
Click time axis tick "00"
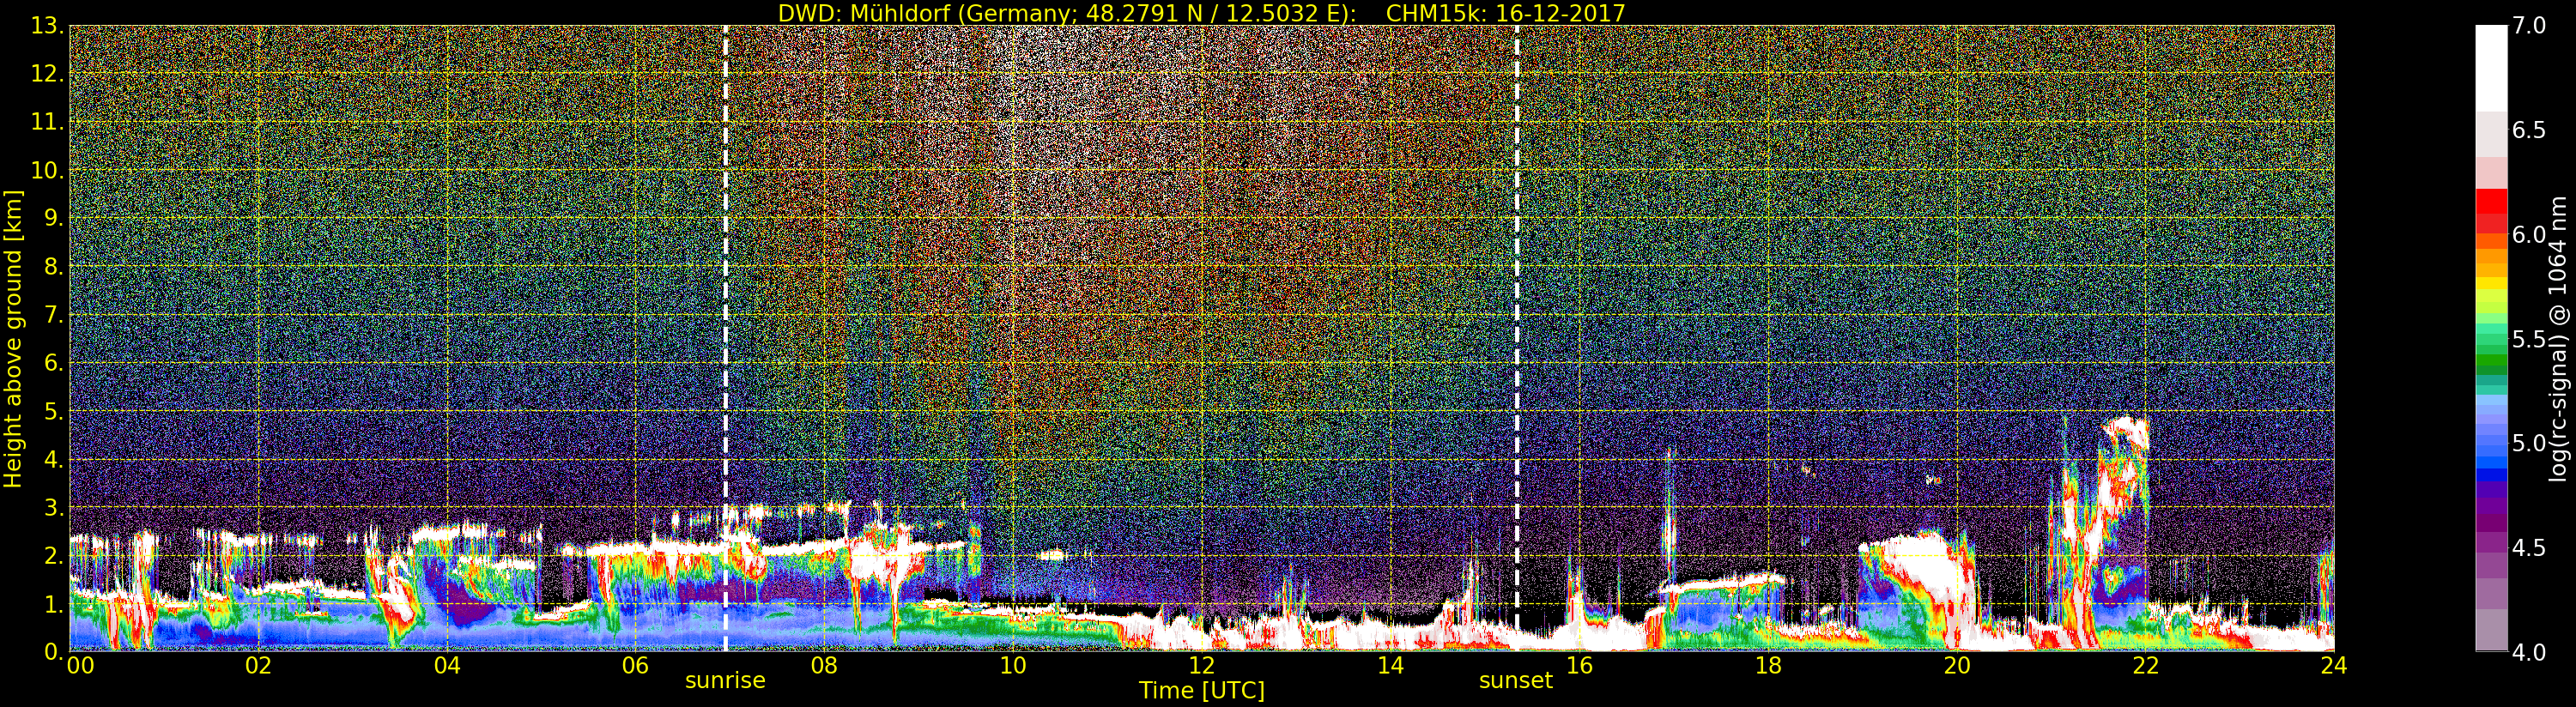(80, 666)
